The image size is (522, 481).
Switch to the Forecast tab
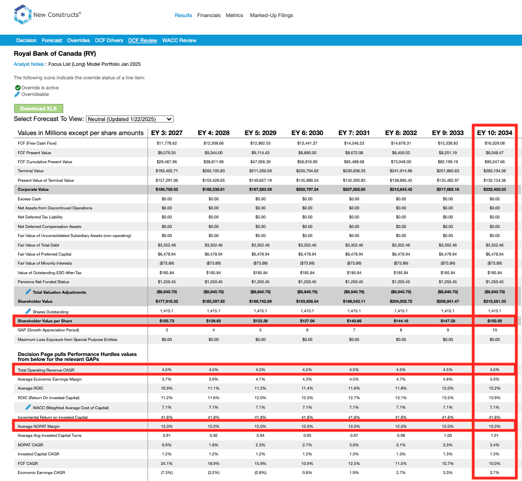click(x=52, y=40)
